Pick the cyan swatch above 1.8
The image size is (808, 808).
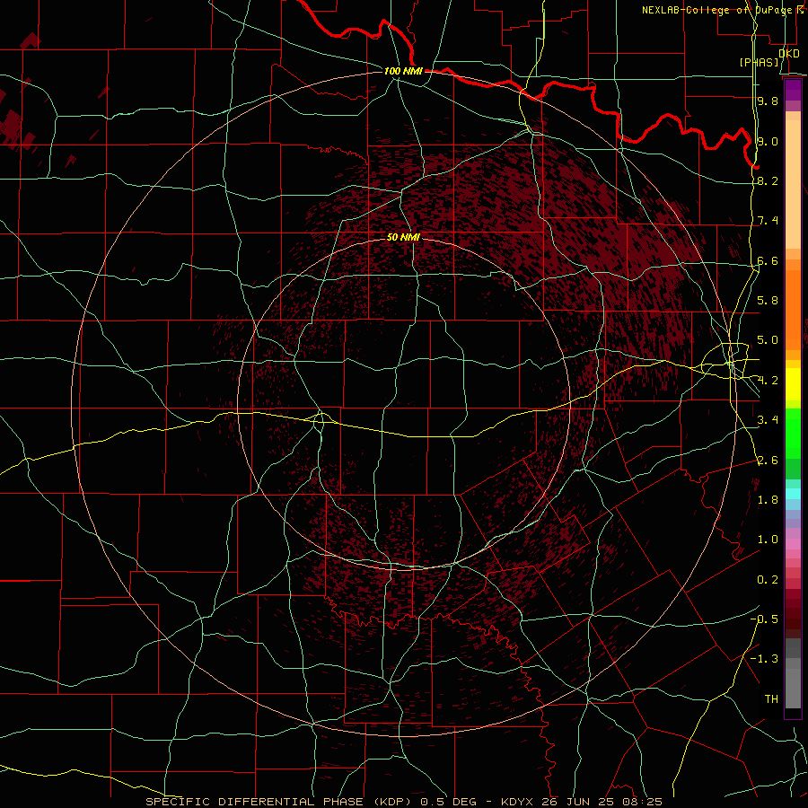tap(793, 494)
